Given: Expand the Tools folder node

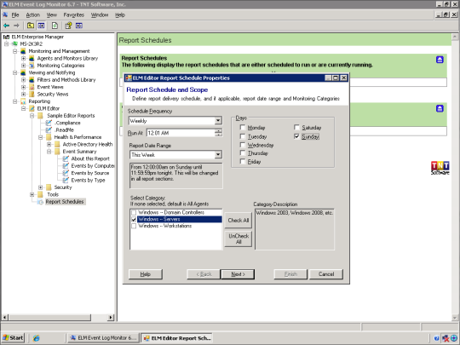Looking at the screenshot, I should (32, 194).
